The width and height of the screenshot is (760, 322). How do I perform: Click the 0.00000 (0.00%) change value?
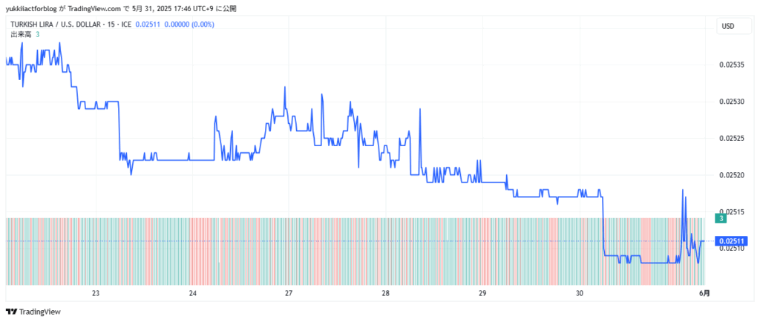189,24
